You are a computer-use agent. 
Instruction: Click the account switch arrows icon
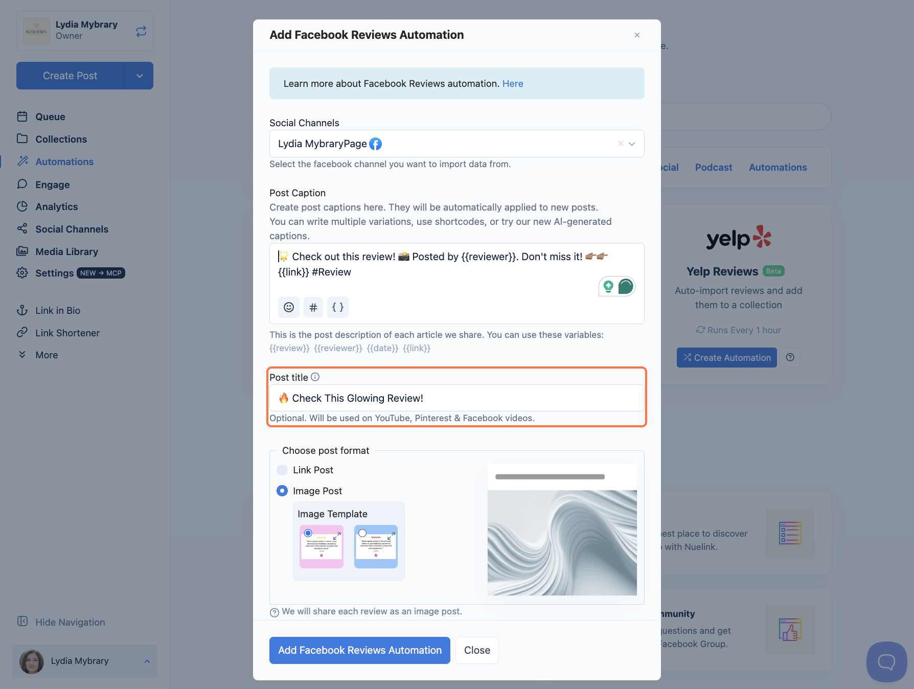coord(141,31)
